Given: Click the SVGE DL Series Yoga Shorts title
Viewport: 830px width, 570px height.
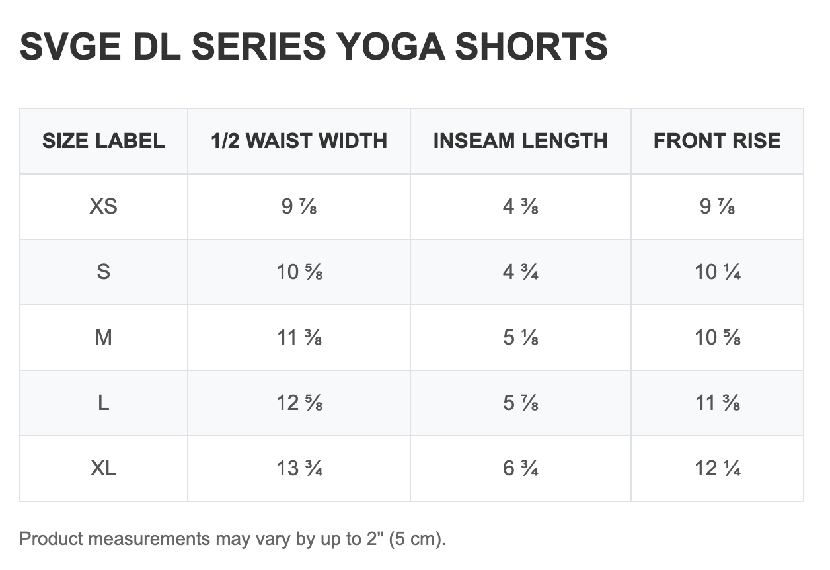Looking at the screenshot, I should click(x=313, y=47).
